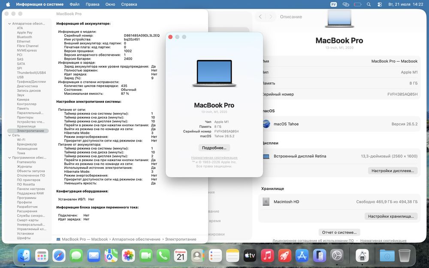The width and height of the screenshot is (429, 268).
Task: Open the Phone app in the Dock
Action: coord(163,256)
